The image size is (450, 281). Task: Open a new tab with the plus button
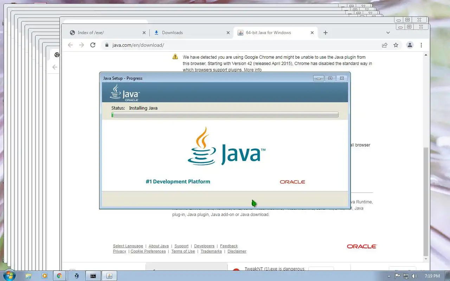pos(326,33)
